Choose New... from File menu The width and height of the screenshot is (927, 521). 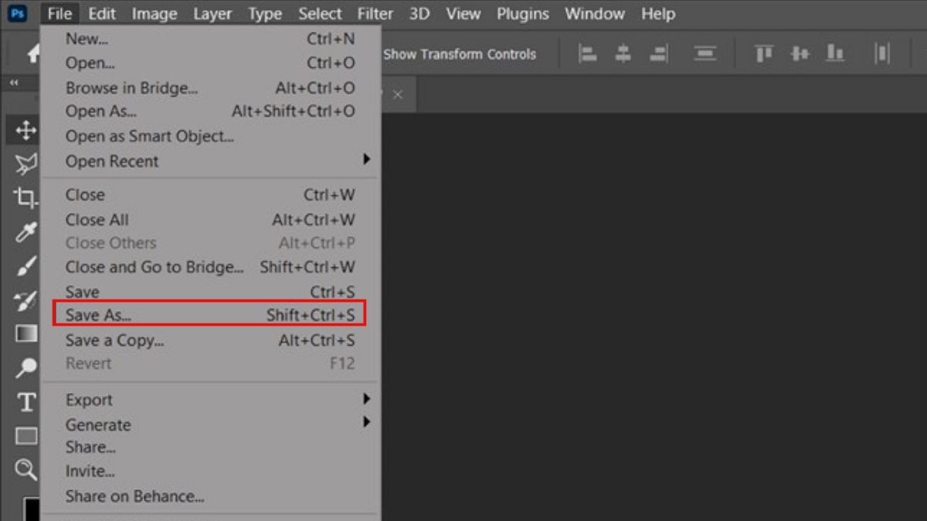point(209,39)
